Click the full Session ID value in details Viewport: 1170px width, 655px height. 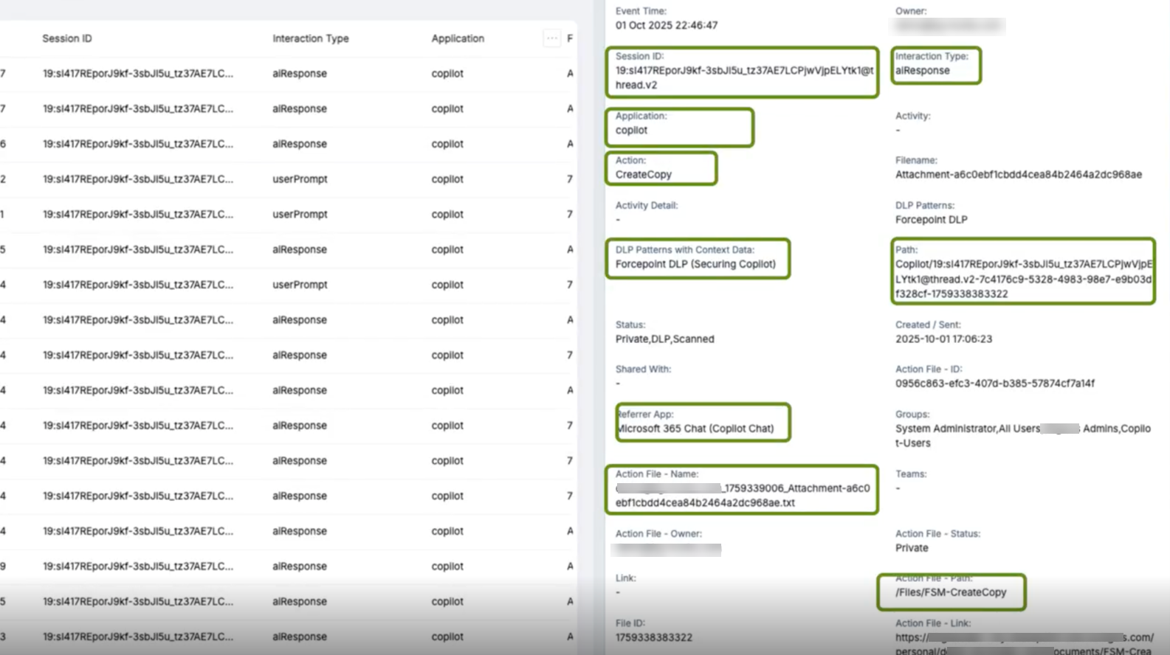(x=744, y=77)
